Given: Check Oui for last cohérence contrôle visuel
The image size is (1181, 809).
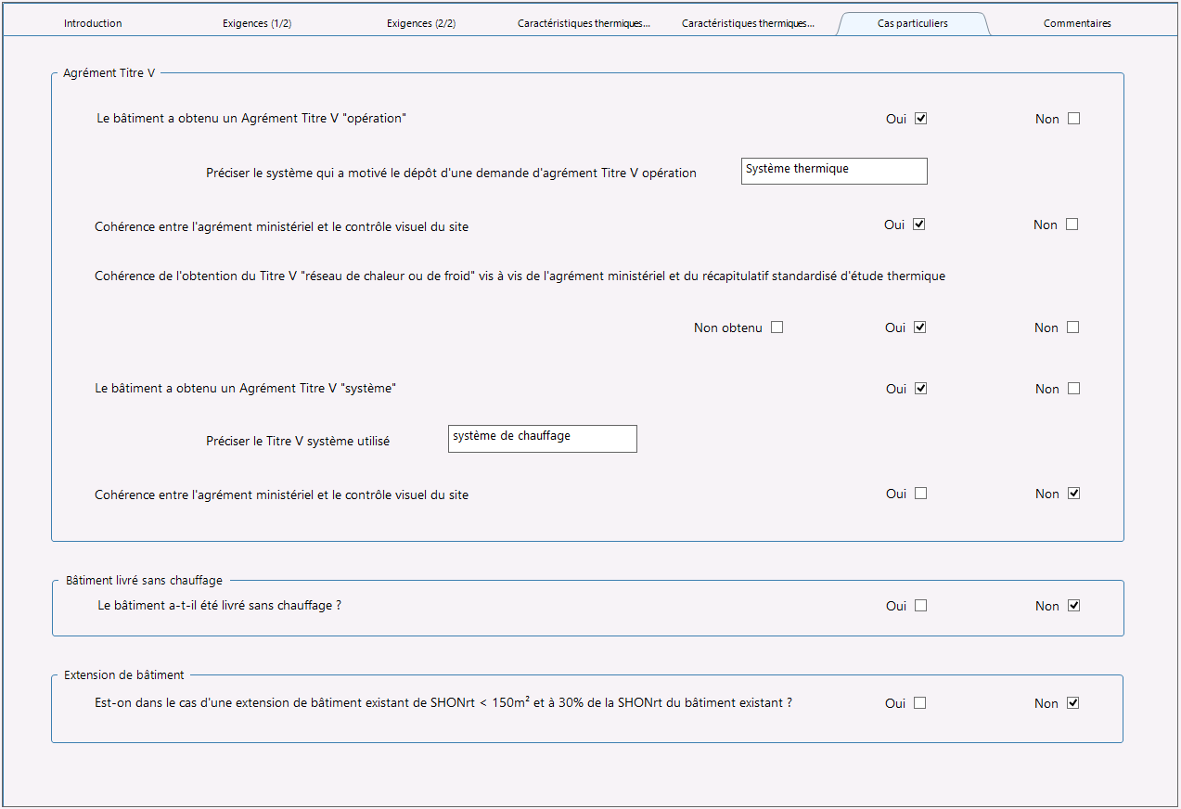Looking at the screenshot, I should 920,494.
